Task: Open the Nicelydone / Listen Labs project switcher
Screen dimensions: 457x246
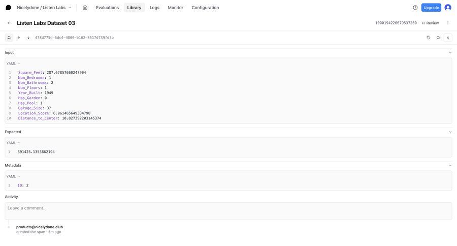Action: click(x=44, y=8)
